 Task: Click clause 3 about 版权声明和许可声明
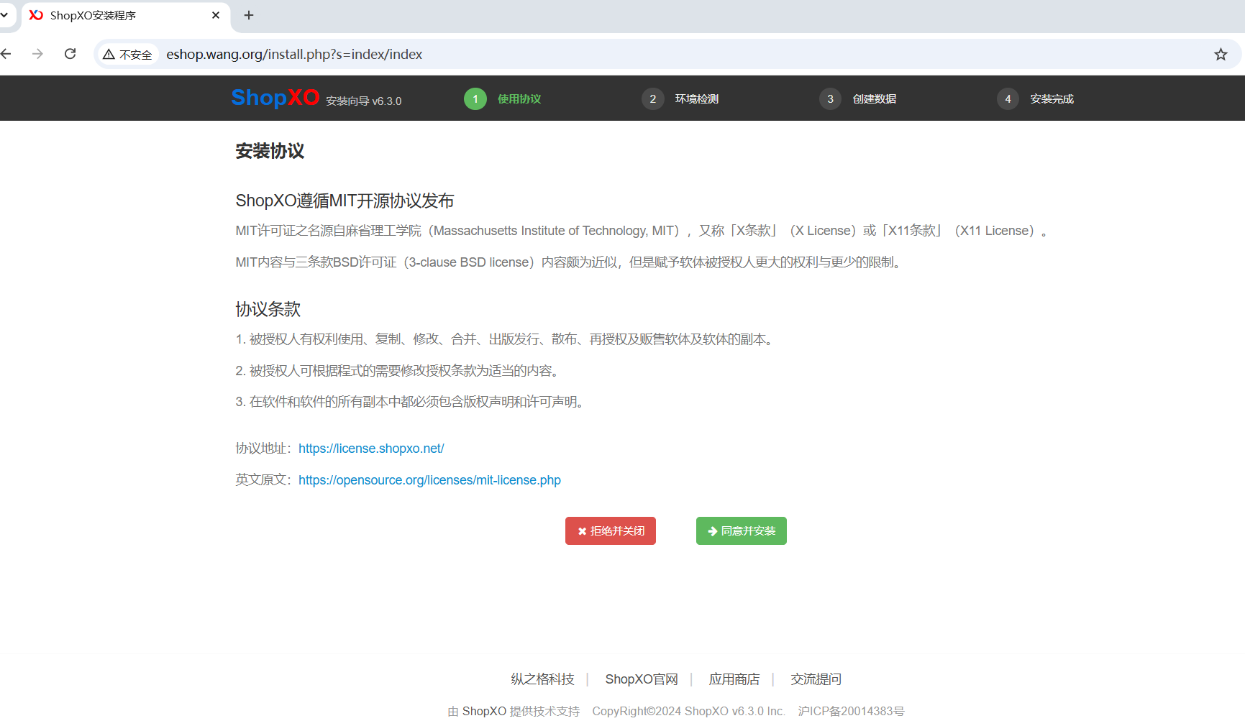click(411, 402)
